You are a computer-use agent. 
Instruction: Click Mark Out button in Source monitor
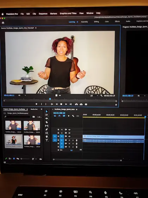point(46,104)
